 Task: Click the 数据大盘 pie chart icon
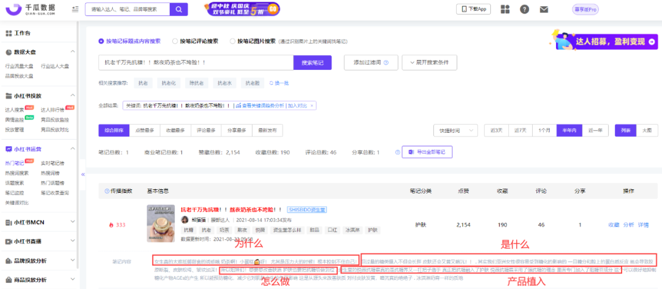(9, 52)
